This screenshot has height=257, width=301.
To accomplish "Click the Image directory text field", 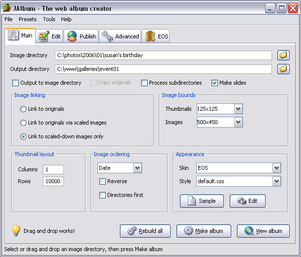I will point(163,55).
